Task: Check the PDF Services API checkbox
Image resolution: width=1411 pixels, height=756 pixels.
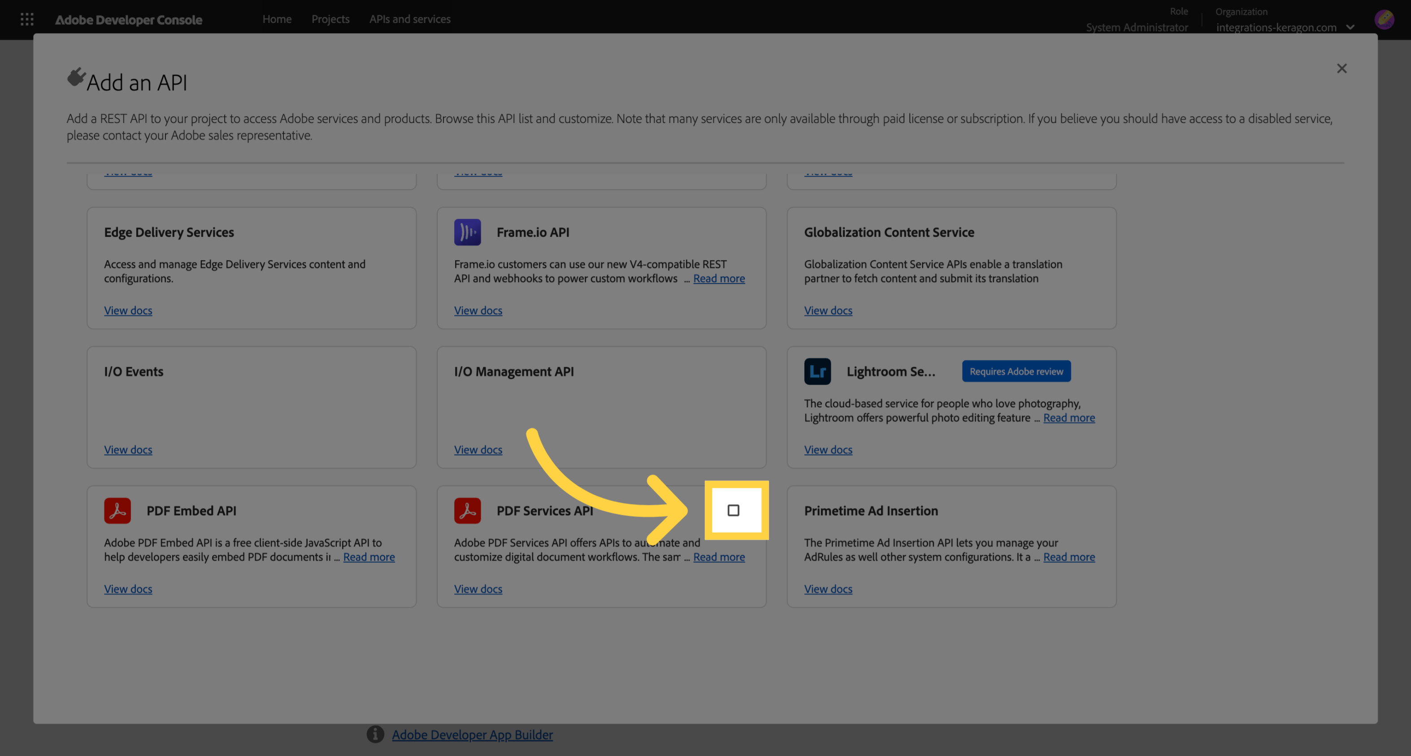Action: pos(734,511)
